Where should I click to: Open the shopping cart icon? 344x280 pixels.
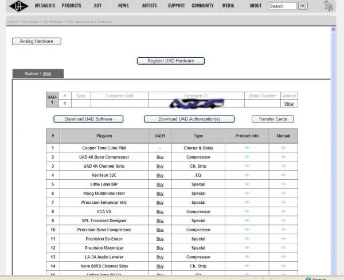click(x=328, y=6)
